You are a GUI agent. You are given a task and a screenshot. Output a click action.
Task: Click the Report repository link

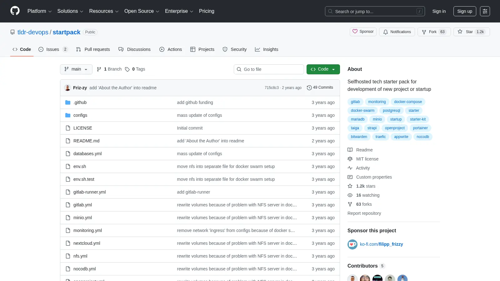coord(364,213)
